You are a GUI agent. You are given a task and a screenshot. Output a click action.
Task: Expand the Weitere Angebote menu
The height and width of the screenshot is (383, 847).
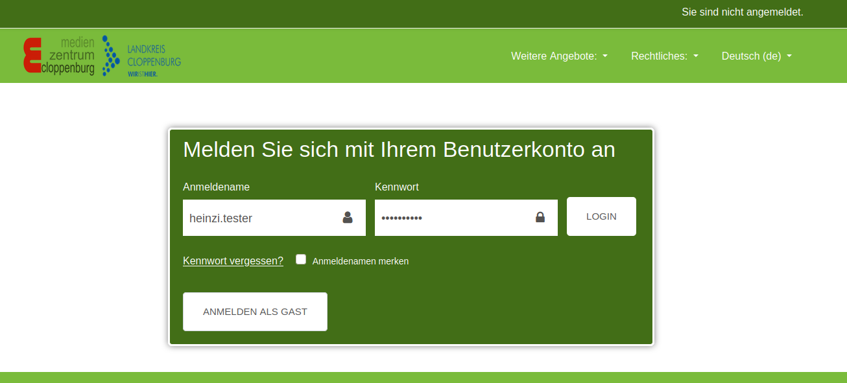[x=554, y=56]
